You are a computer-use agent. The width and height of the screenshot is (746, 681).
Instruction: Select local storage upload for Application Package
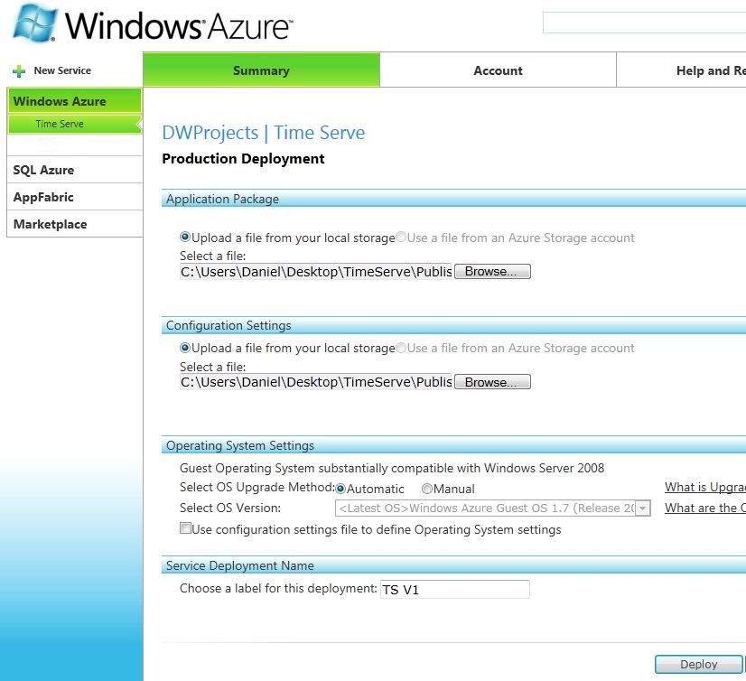[x=185, y=237]
